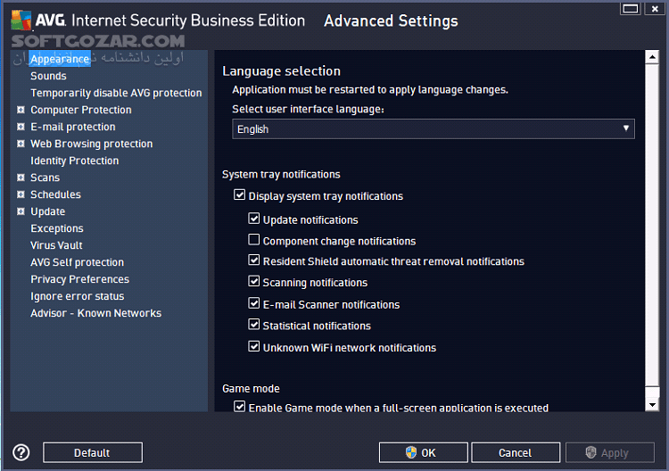This screenshot has height=471, width=669.
Task: Open Advisor - Known Networks
Action: (x=96, y=313)
